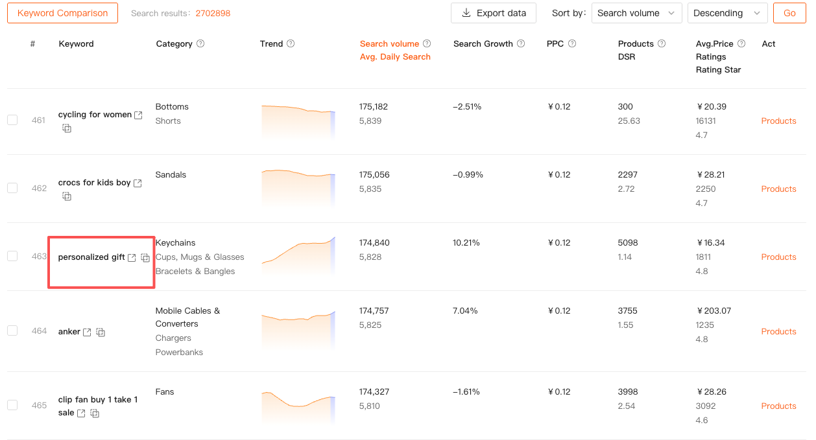Copy the clip fan buy 1 take 1 sale keyword
The height and width of the screenshot is (440, 816).
[95, 413]
